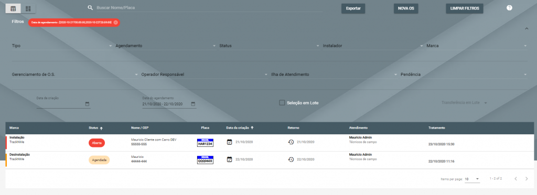The image size is (537, 195).
Task: Click the LIMPAR FILTROS button
Action: click(x=465, y=8)
